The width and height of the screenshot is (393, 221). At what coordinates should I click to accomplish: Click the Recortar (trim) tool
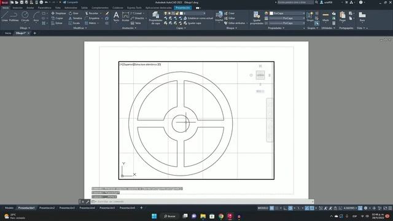[91, 14]
